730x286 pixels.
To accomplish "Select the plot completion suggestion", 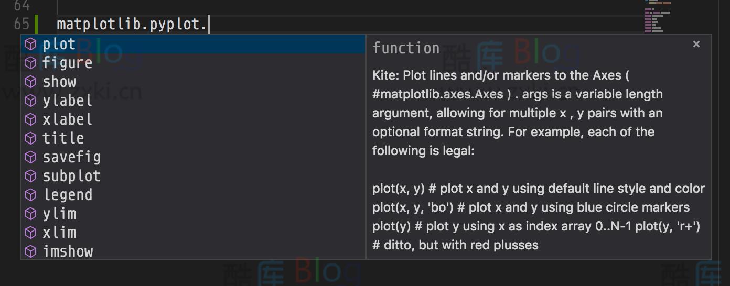I will 59,44.
